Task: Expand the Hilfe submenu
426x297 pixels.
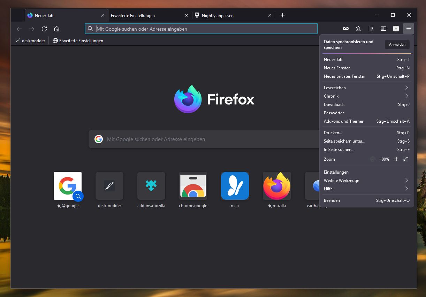Action: click(366, 189)
